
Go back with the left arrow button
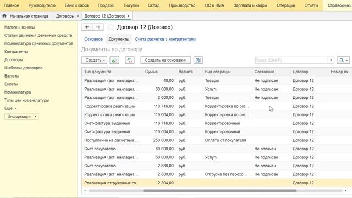87,27
